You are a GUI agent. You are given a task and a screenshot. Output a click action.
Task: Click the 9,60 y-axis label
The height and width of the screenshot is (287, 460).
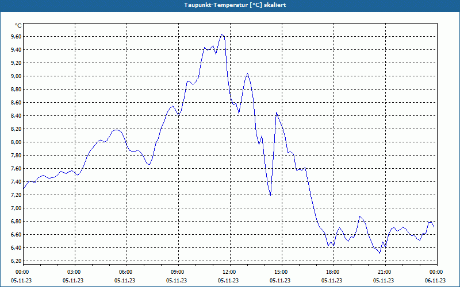(16, 37)
